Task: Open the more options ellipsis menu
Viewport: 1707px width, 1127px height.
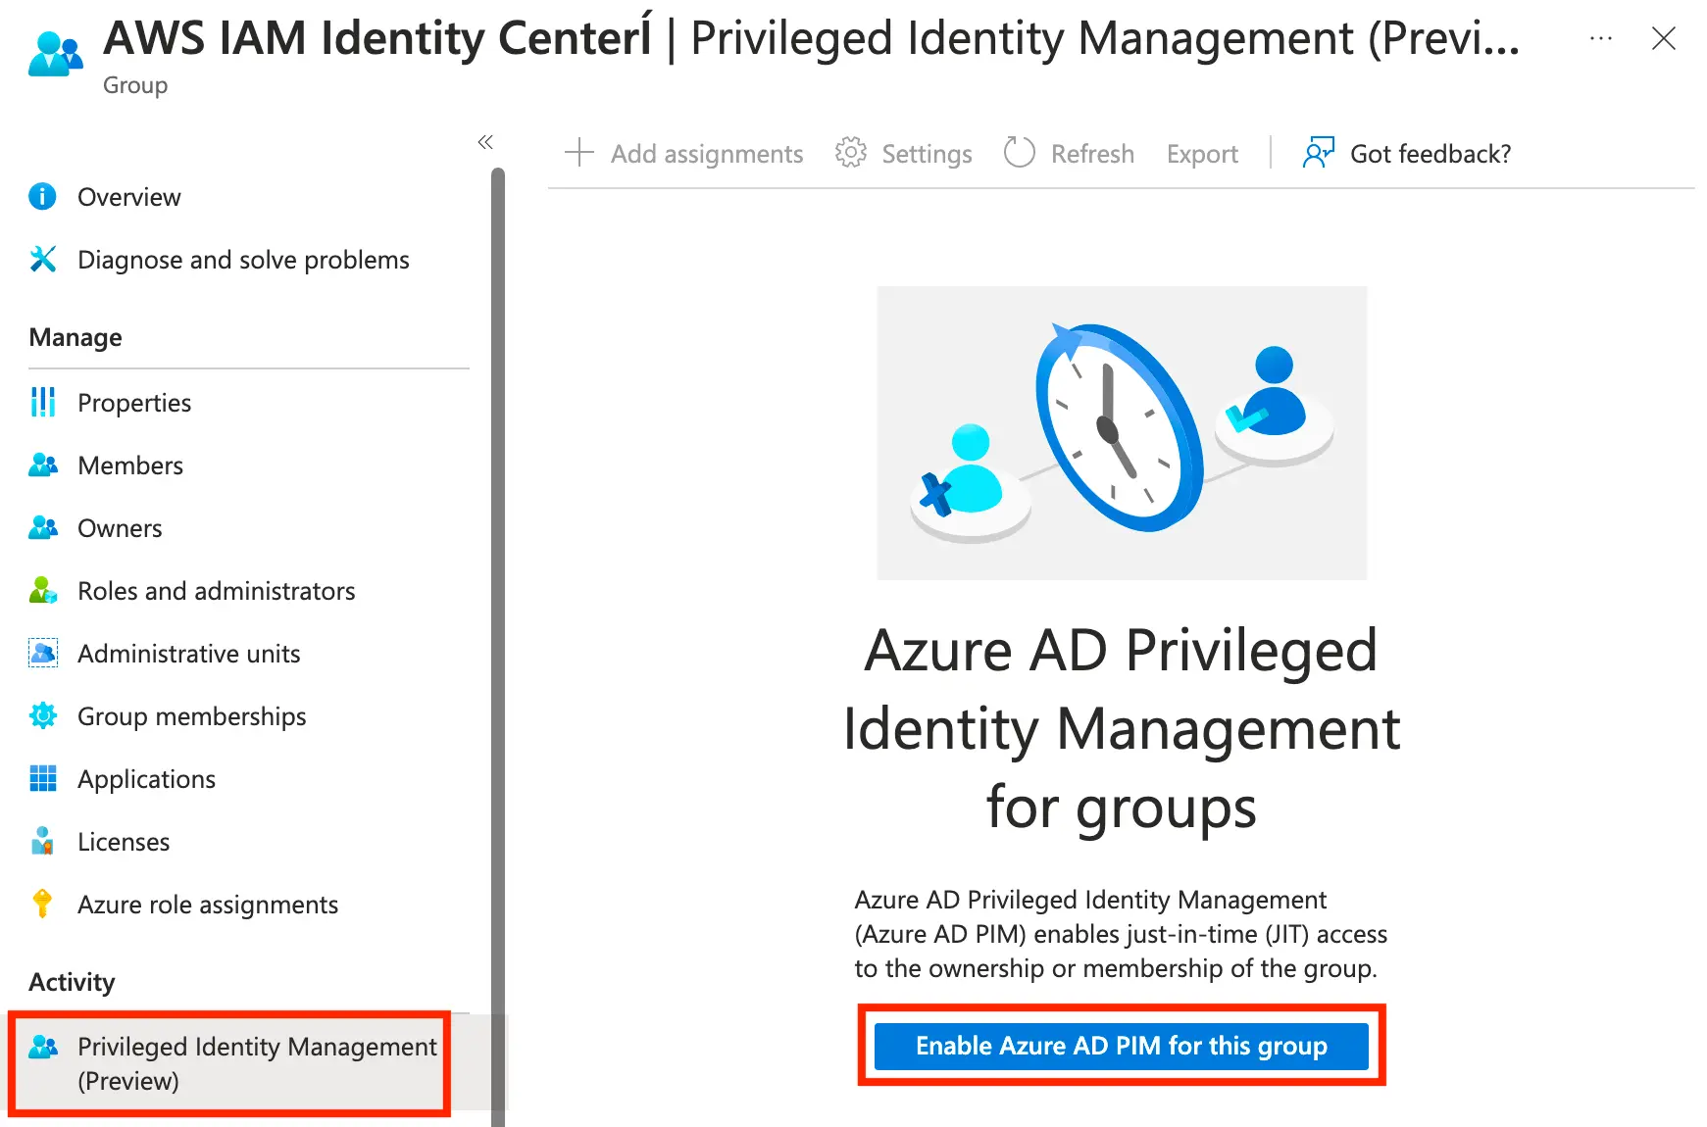Action: [x=1600, y=39]
